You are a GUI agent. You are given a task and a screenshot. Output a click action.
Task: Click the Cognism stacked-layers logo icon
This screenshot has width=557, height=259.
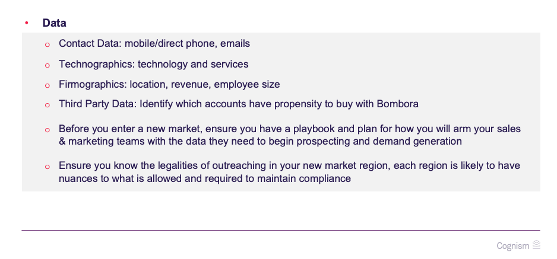[536, 245]
